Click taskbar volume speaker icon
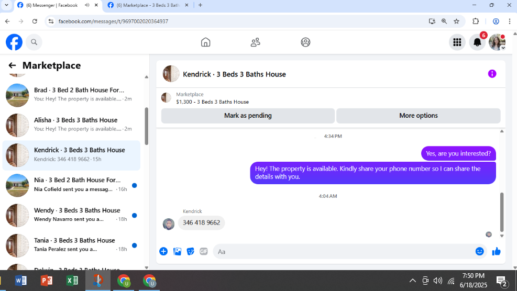 (x=438, y=281)
